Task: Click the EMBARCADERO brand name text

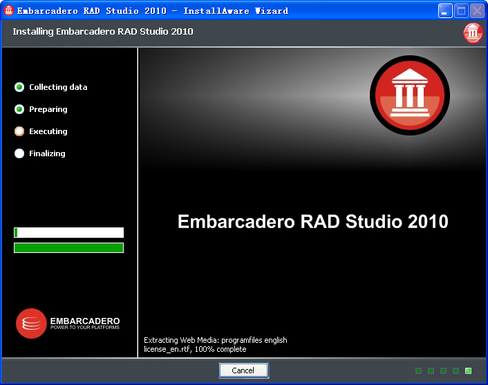Action: click(85, 321)
